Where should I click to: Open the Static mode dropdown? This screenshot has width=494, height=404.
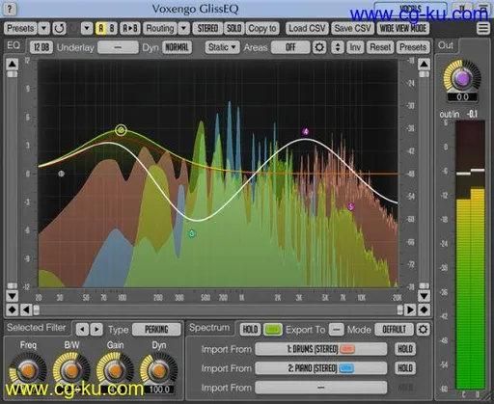[222, 47]
